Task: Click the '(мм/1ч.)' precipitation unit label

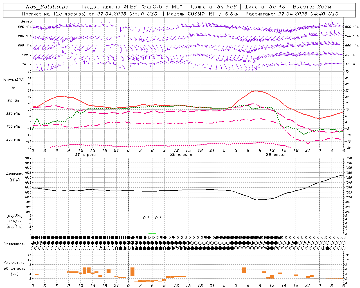Action: click(x=15, y=226)
